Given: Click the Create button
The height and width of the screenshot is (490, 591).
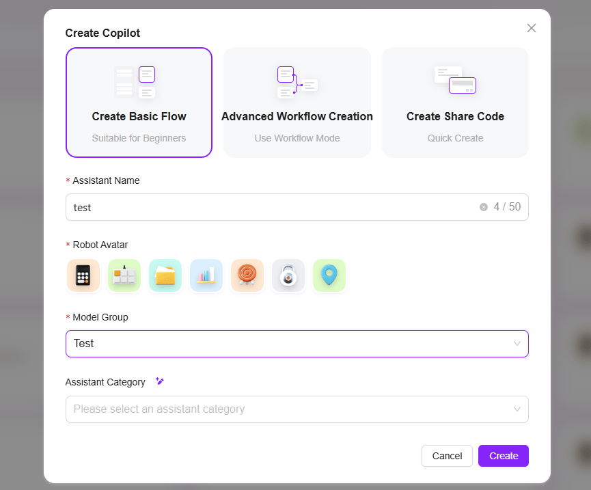Looking at the screenshot, I should 504,456.
